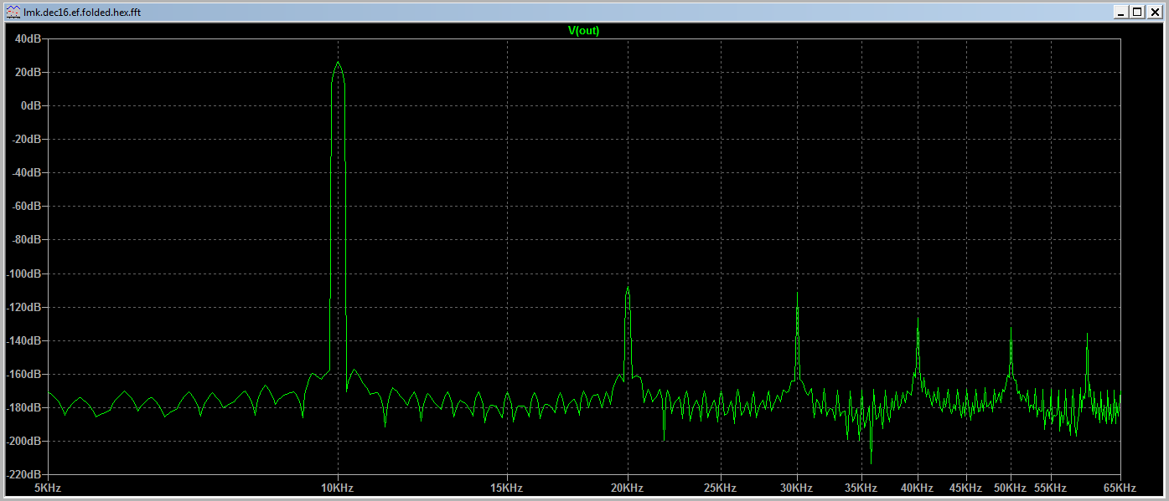Click the 20dB vertical axis label
The width and height of the screenshot is (1169, 501).
point(28,72)
